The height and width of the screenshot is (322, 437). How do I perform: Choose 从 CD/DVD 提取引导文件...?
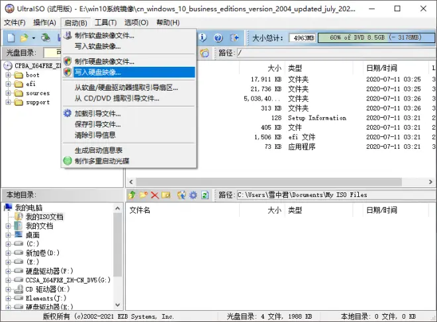[x=129, y=99]
